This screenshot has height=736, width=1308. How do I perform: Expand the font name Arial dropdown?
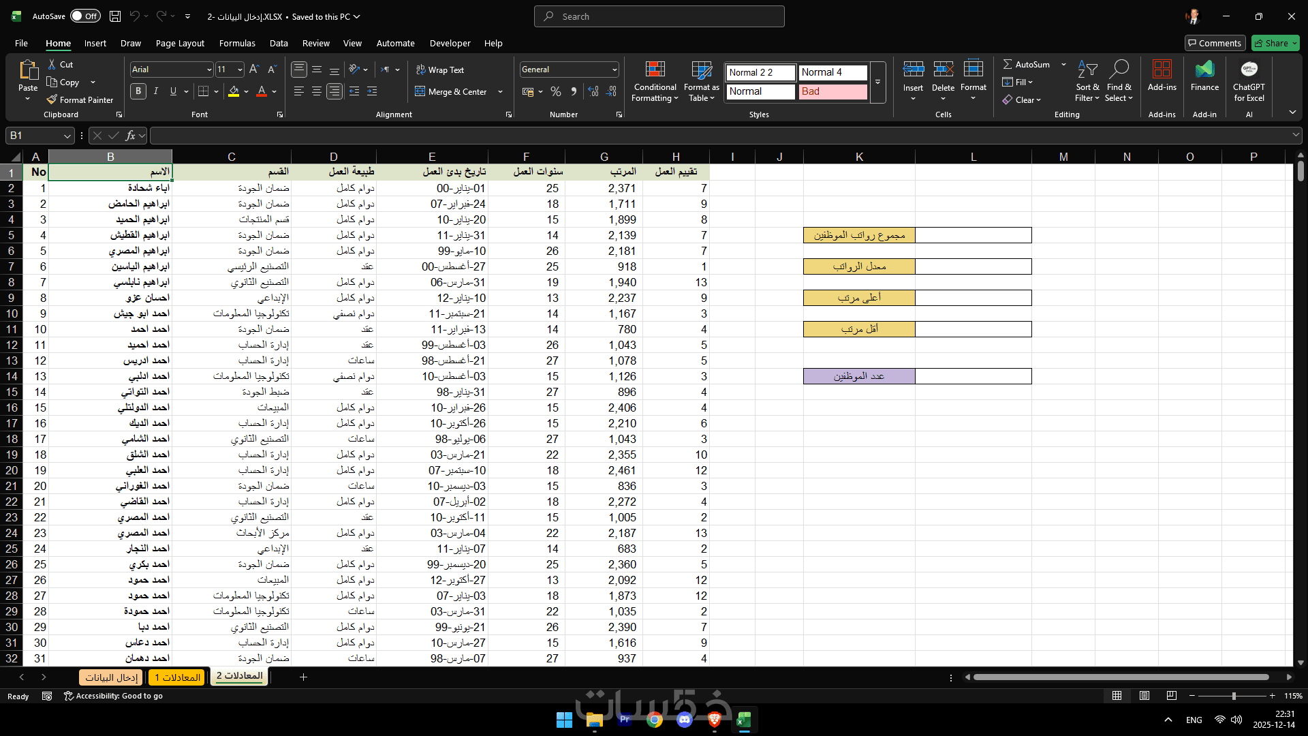208,70
